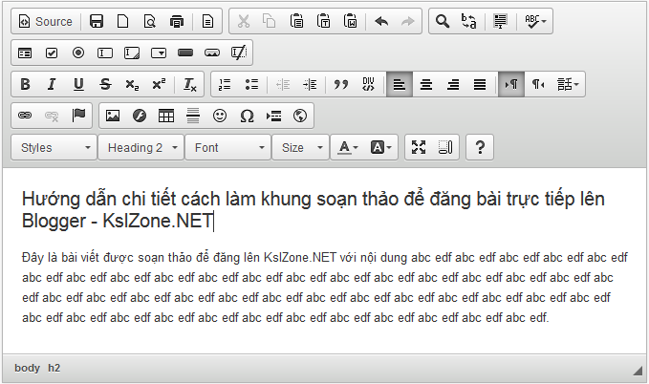Set text direction left to right

pyautogui.click(x=511, y=84)
